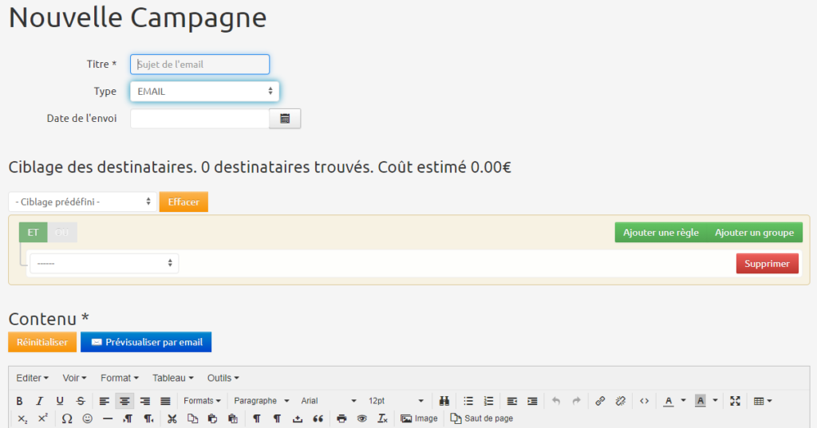Open the Arial font family dropdown
817x428 pixels.
[x=329, y=401]
